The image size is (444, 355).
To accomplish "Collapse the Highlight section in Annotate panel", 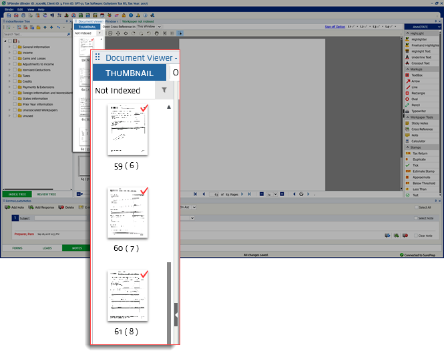I will pos(407,33).
